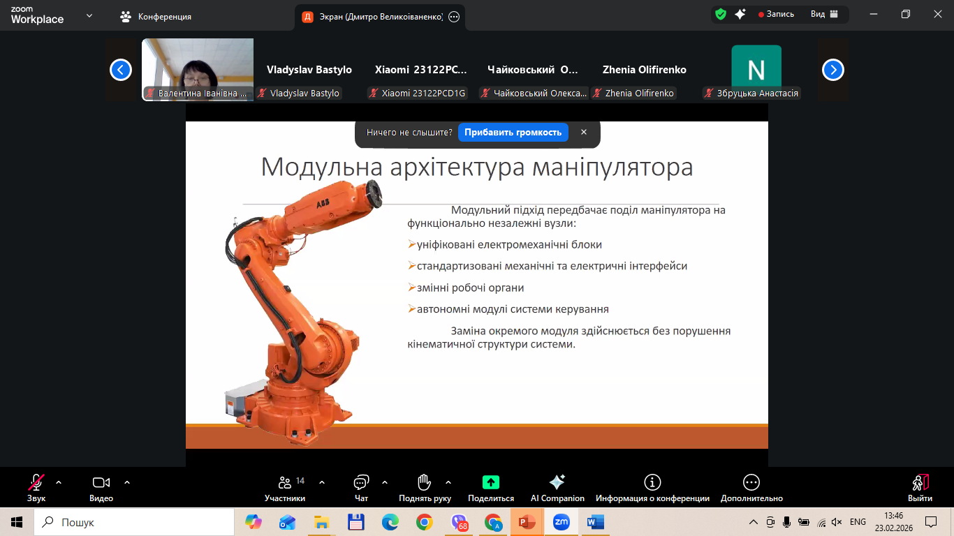Image resolution: width=954 pixels, height=536 pixels.
Task: Switch the ENG keyboard language
Action: coord(858,522)
